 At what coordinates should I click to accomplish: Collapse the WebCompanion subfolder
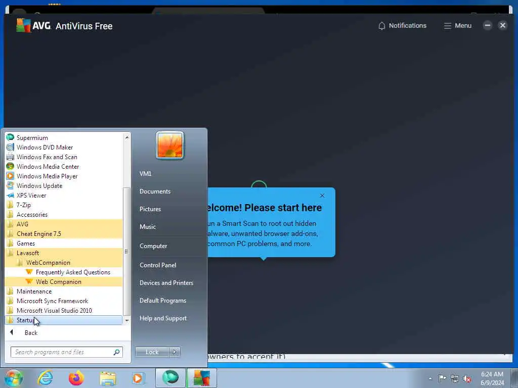[64, 262]
